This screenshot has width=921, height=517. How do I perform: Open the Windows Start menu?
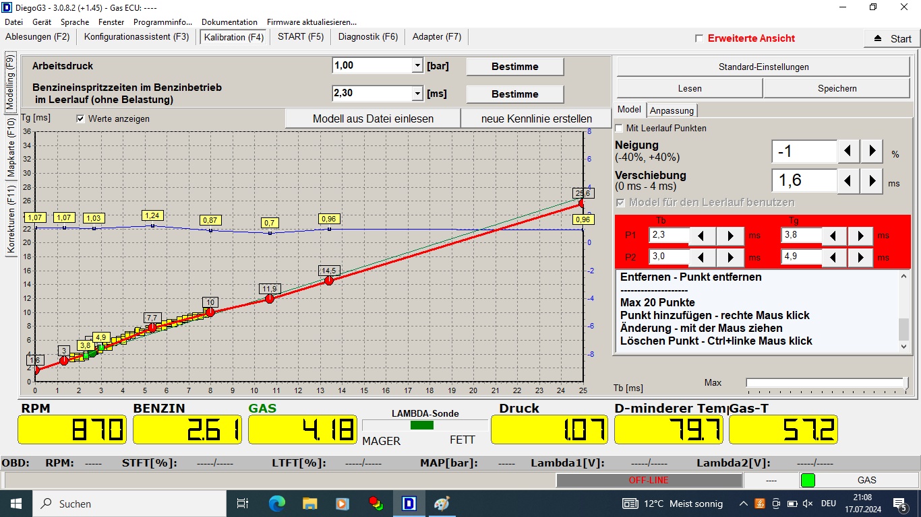pos(16,504)
